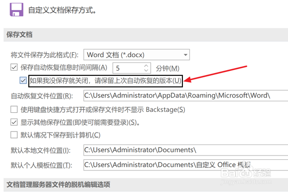The height and width of the screenshot is (192, 288).
Task: Click the 分钟(M) label
Action: (x=168, y=68)
